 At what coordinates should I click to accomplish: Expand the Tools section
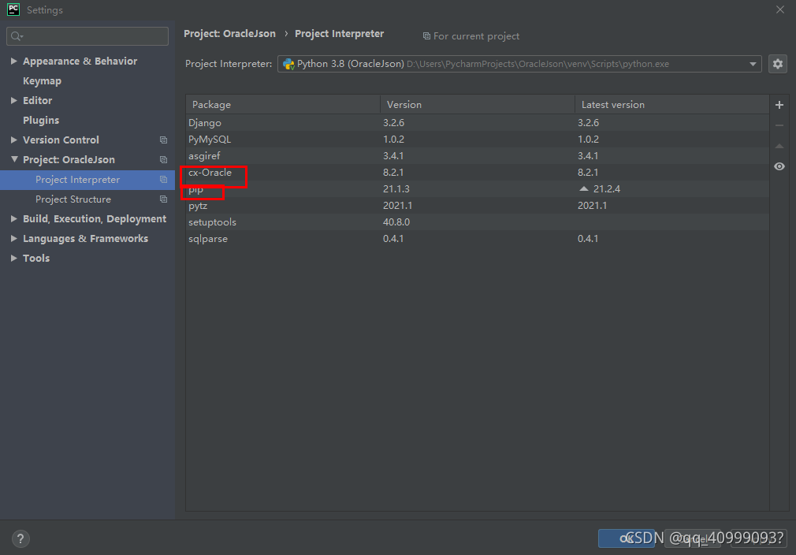[x=13, y=258]
